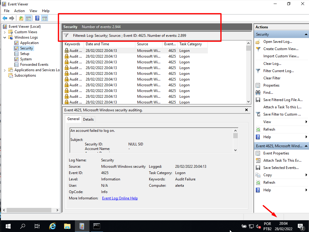Sort by Date and Time column
Image resolution: width=309 pixels, height=232 pixels.
[110, 44]
